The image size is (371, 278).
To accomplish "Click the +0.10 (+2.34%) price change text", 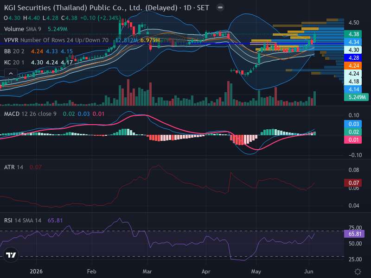I will coord(101,18).
